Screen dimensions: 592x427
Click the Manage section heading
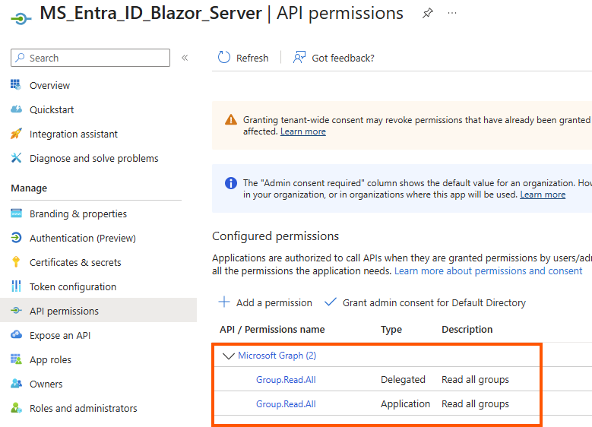tap(29, 188)
